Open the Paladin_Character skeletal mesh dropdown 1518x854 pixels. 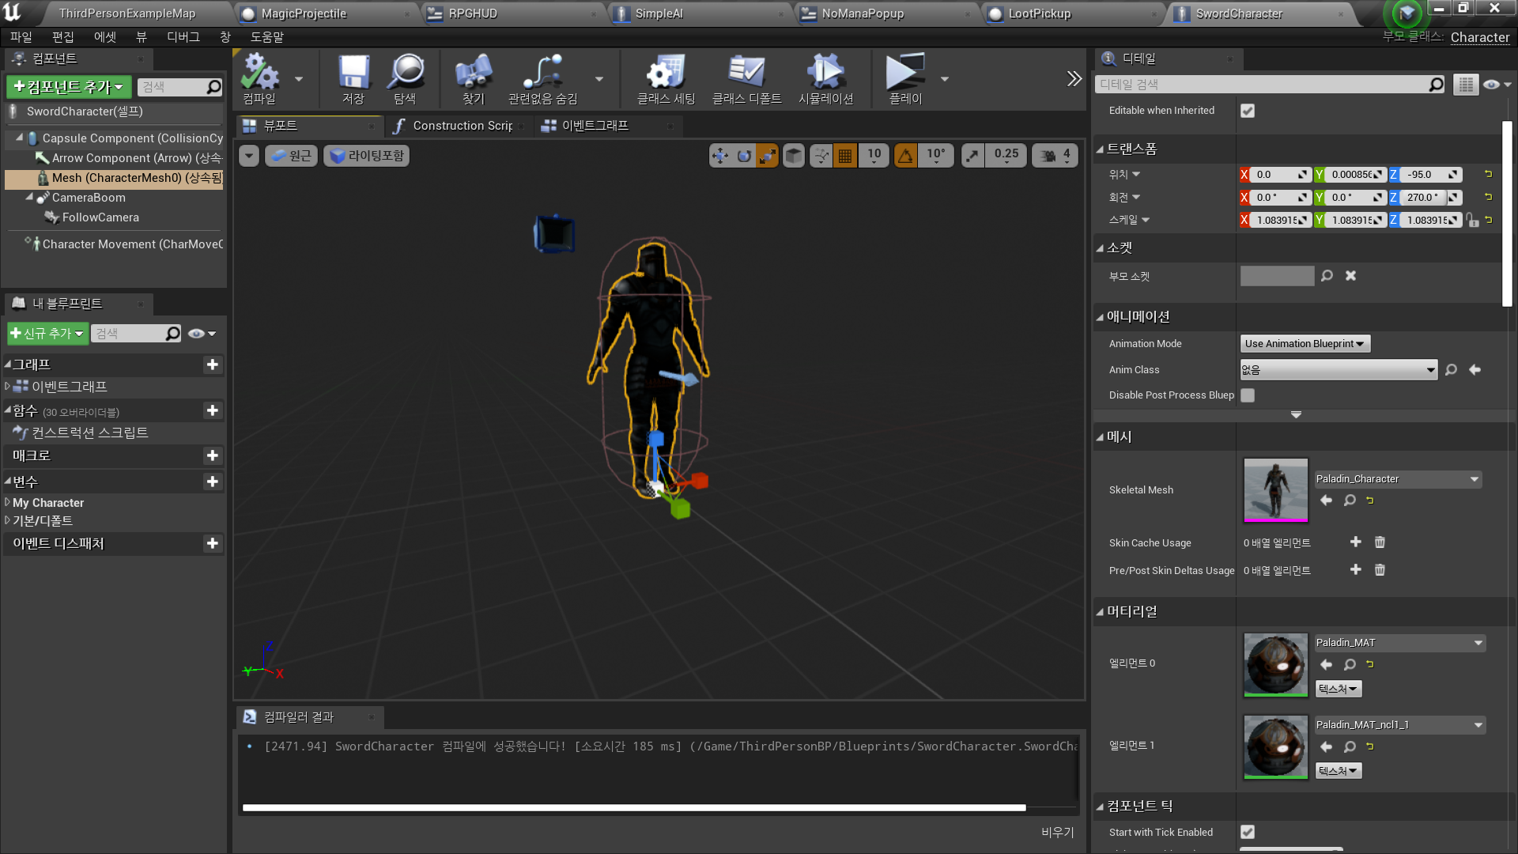(1398, 478)
